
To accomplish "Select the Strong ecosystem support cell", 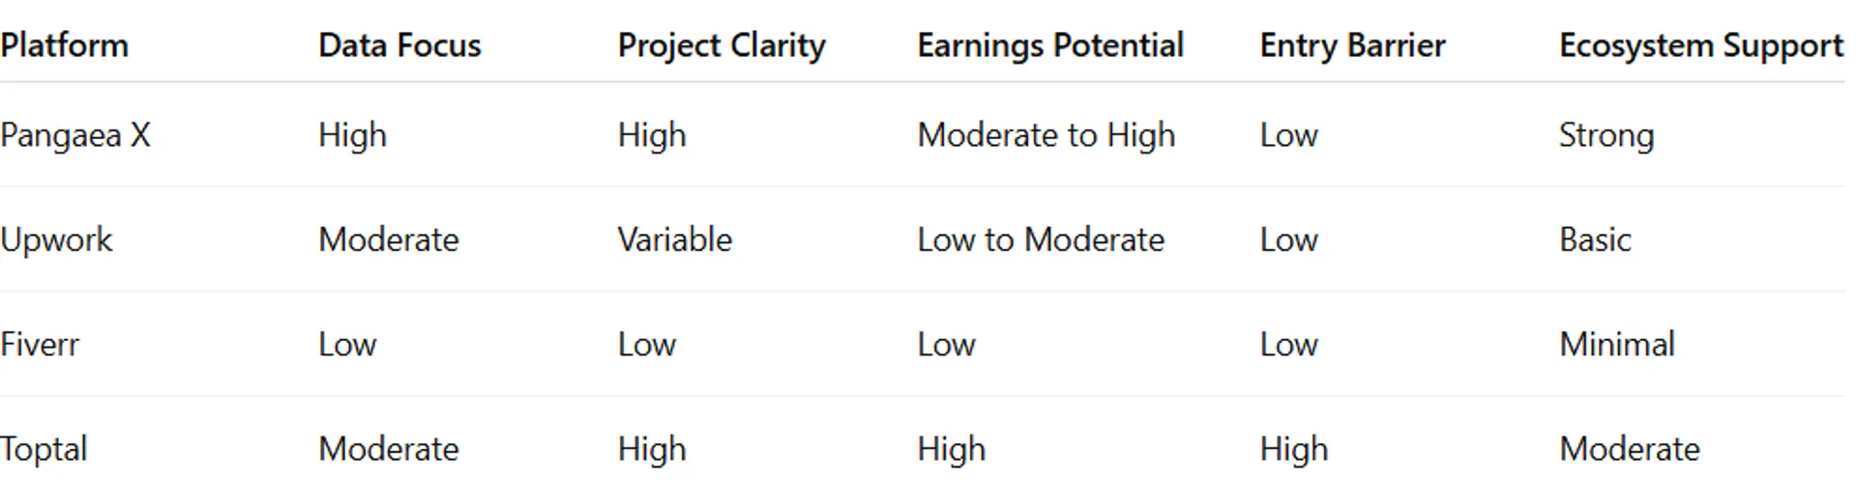I will click(1606, 135).
